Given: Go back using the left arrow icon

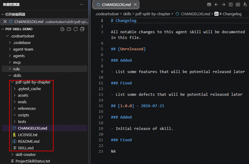Looking at the screenshot, I should 216,4.
